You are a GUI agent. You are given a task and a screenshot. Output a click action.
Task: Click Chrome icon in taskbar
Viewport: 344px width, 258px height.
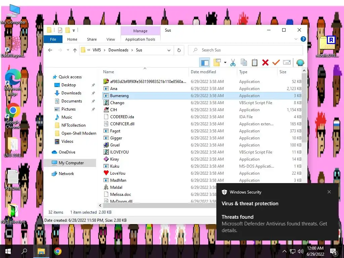pyautogui.click(x=58, y=251)
